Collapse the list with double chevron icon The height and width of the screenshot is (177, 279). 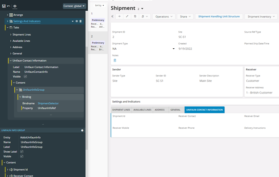[113, 17]
